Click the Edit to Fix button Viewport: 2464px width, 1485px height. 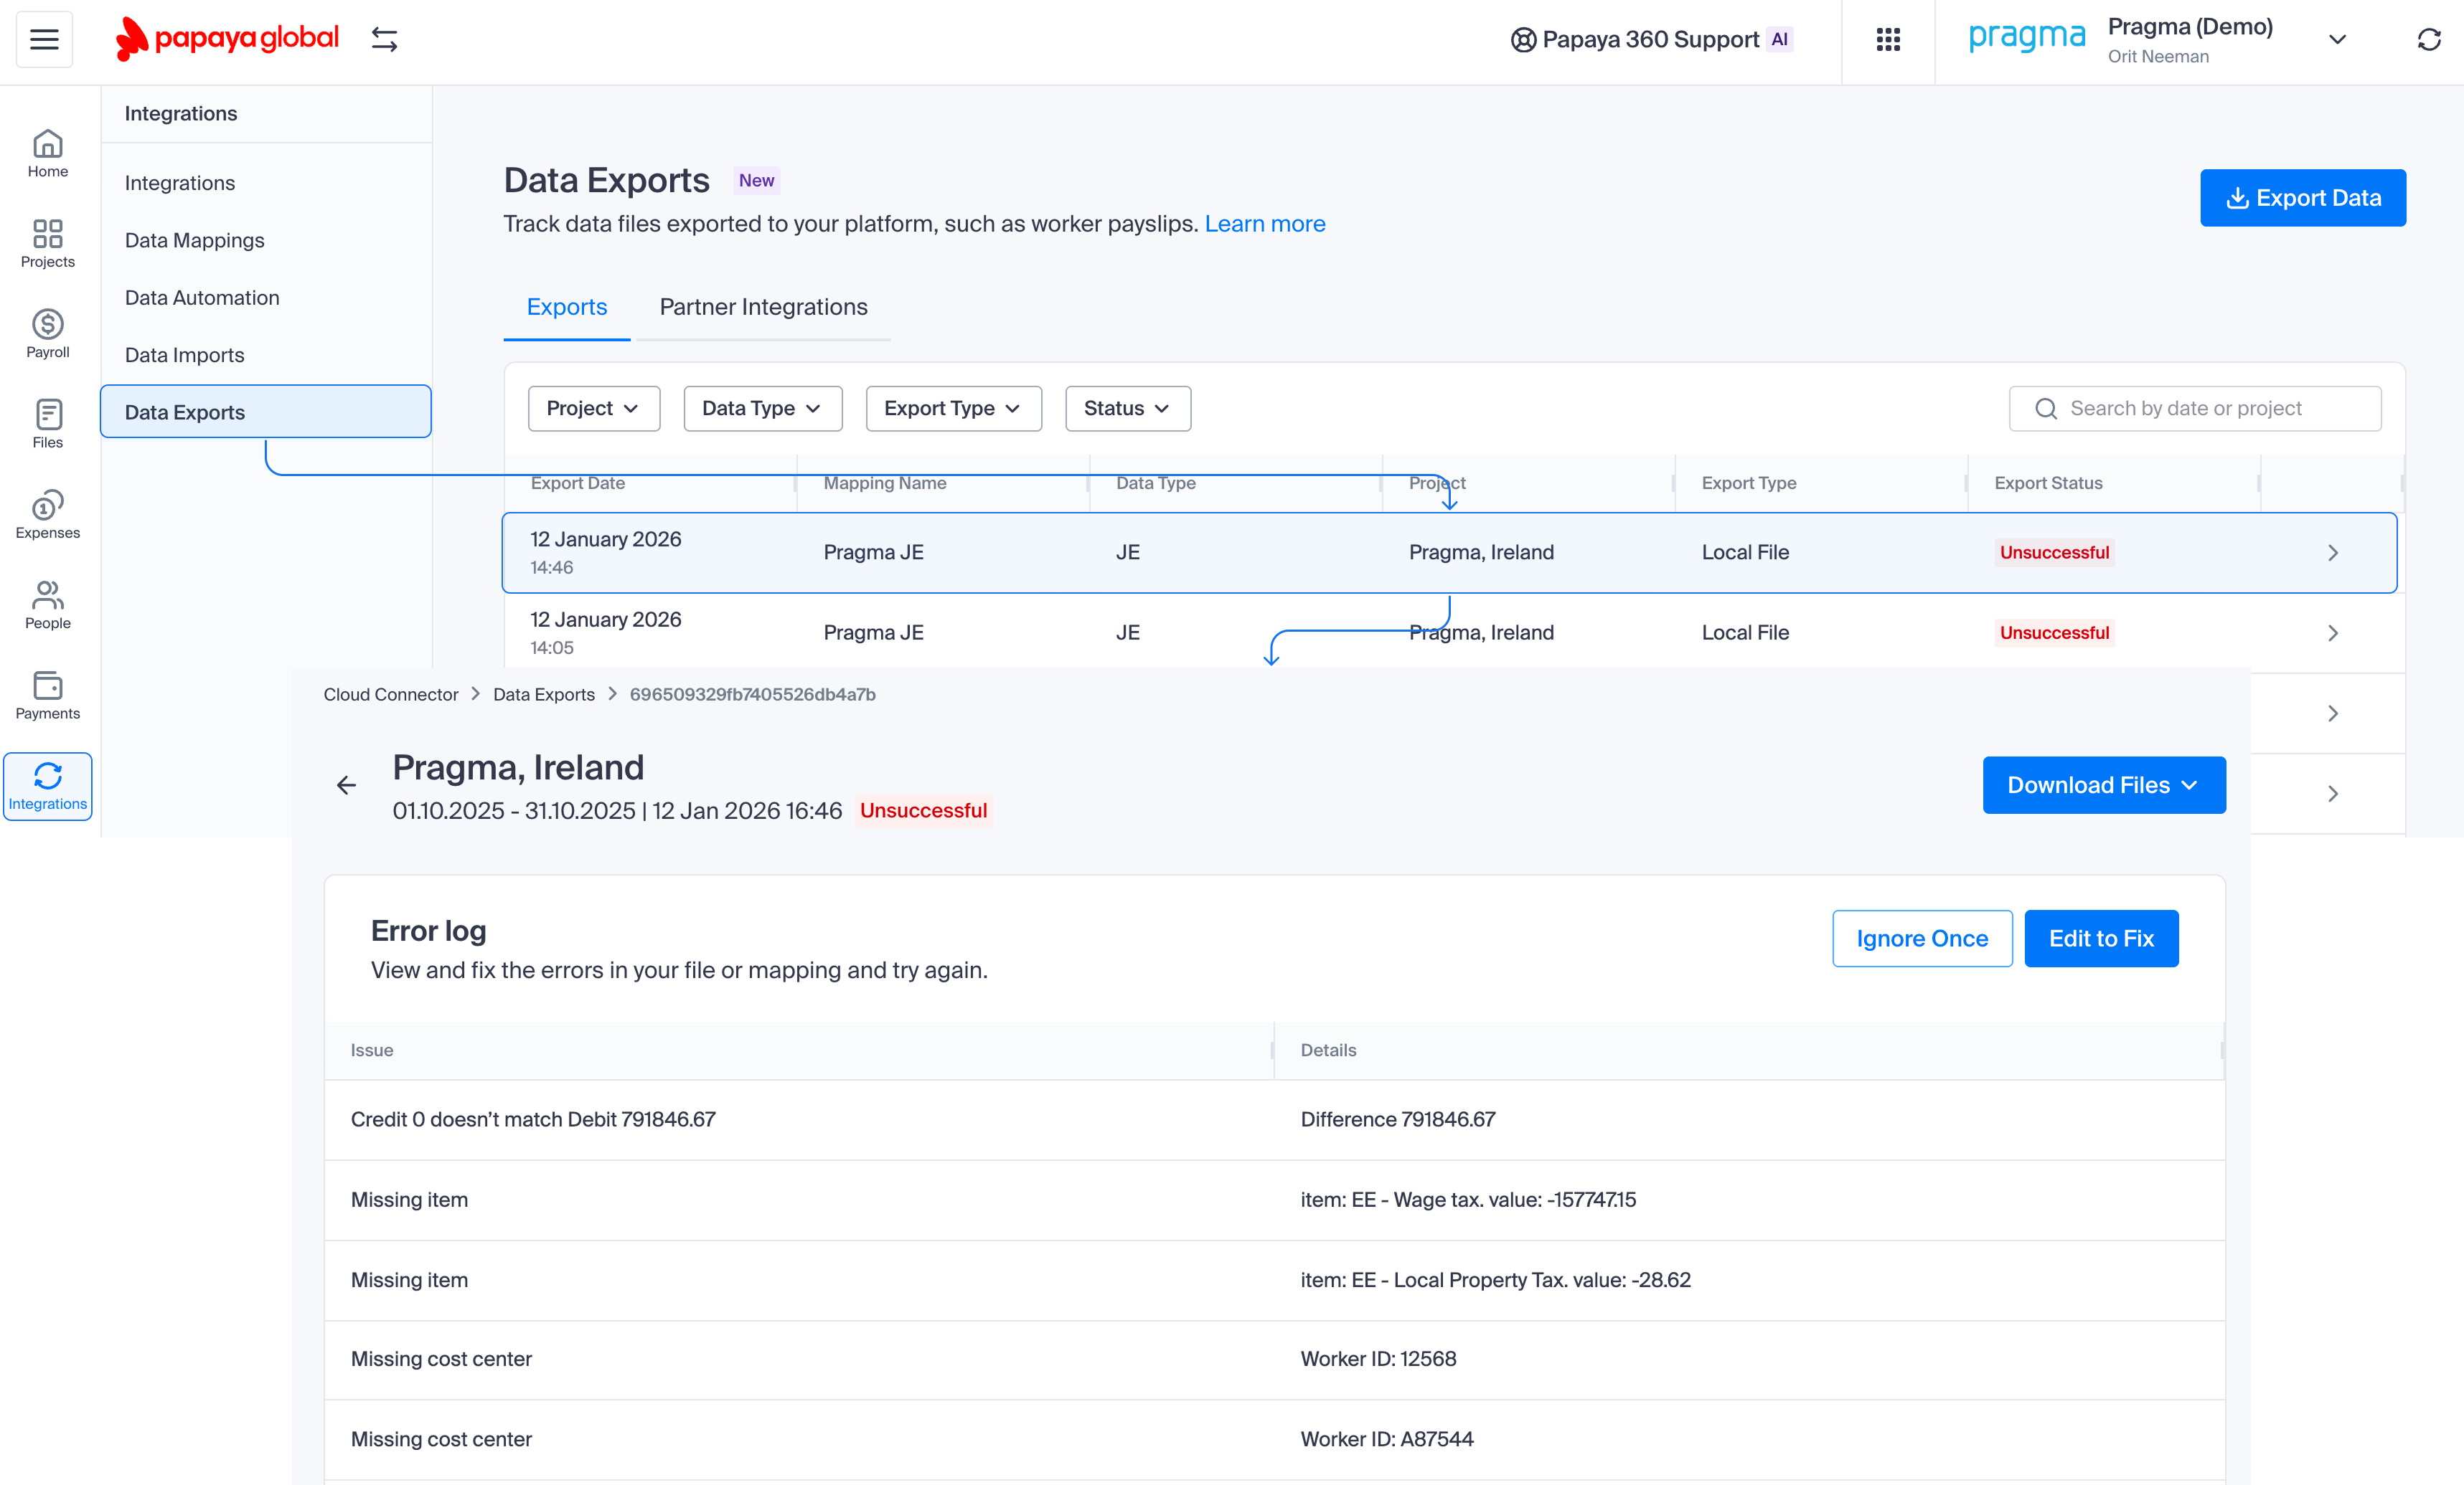click(x=2100, y=939)
